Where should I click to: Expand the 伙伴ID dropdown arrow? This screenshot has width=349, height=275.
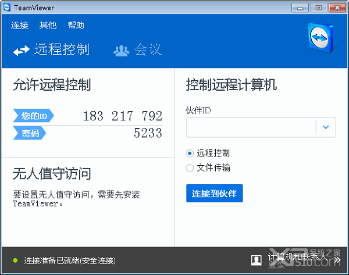point(326,127)
